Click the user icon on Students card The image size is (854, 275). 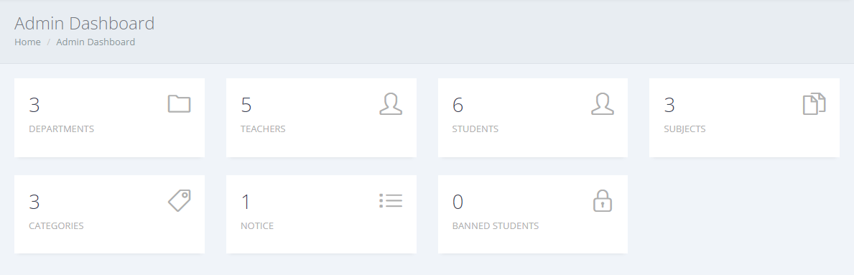click(603, 103)
